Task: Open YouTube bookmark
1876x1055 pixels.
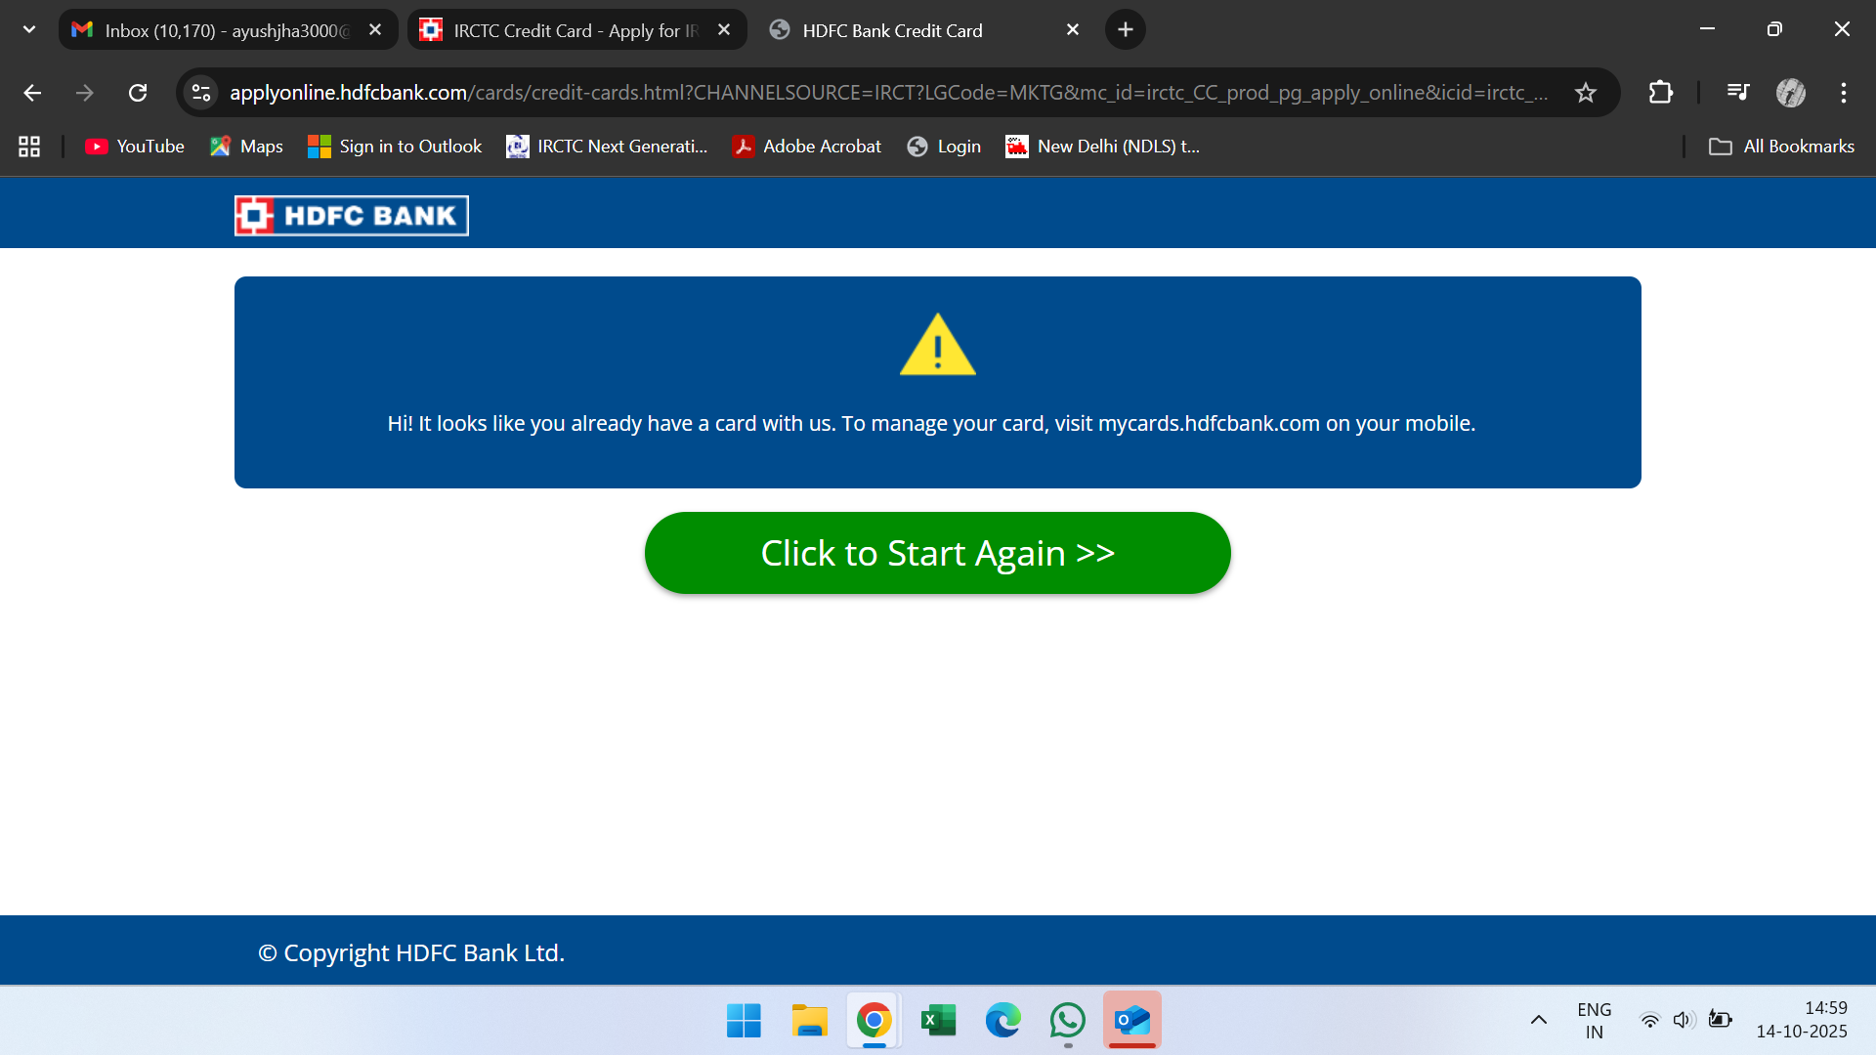Action: (135, 147)
